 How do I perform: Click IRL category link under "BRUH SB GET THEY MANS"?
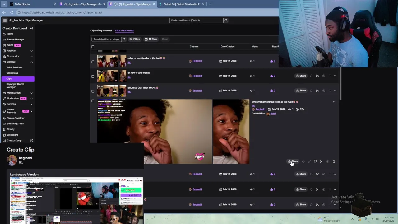click(129, 92)
